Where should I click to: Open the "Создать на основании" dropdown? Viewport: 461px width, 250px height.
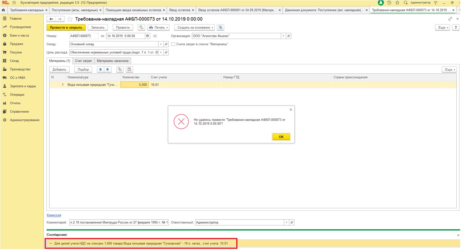click(194, 27)
